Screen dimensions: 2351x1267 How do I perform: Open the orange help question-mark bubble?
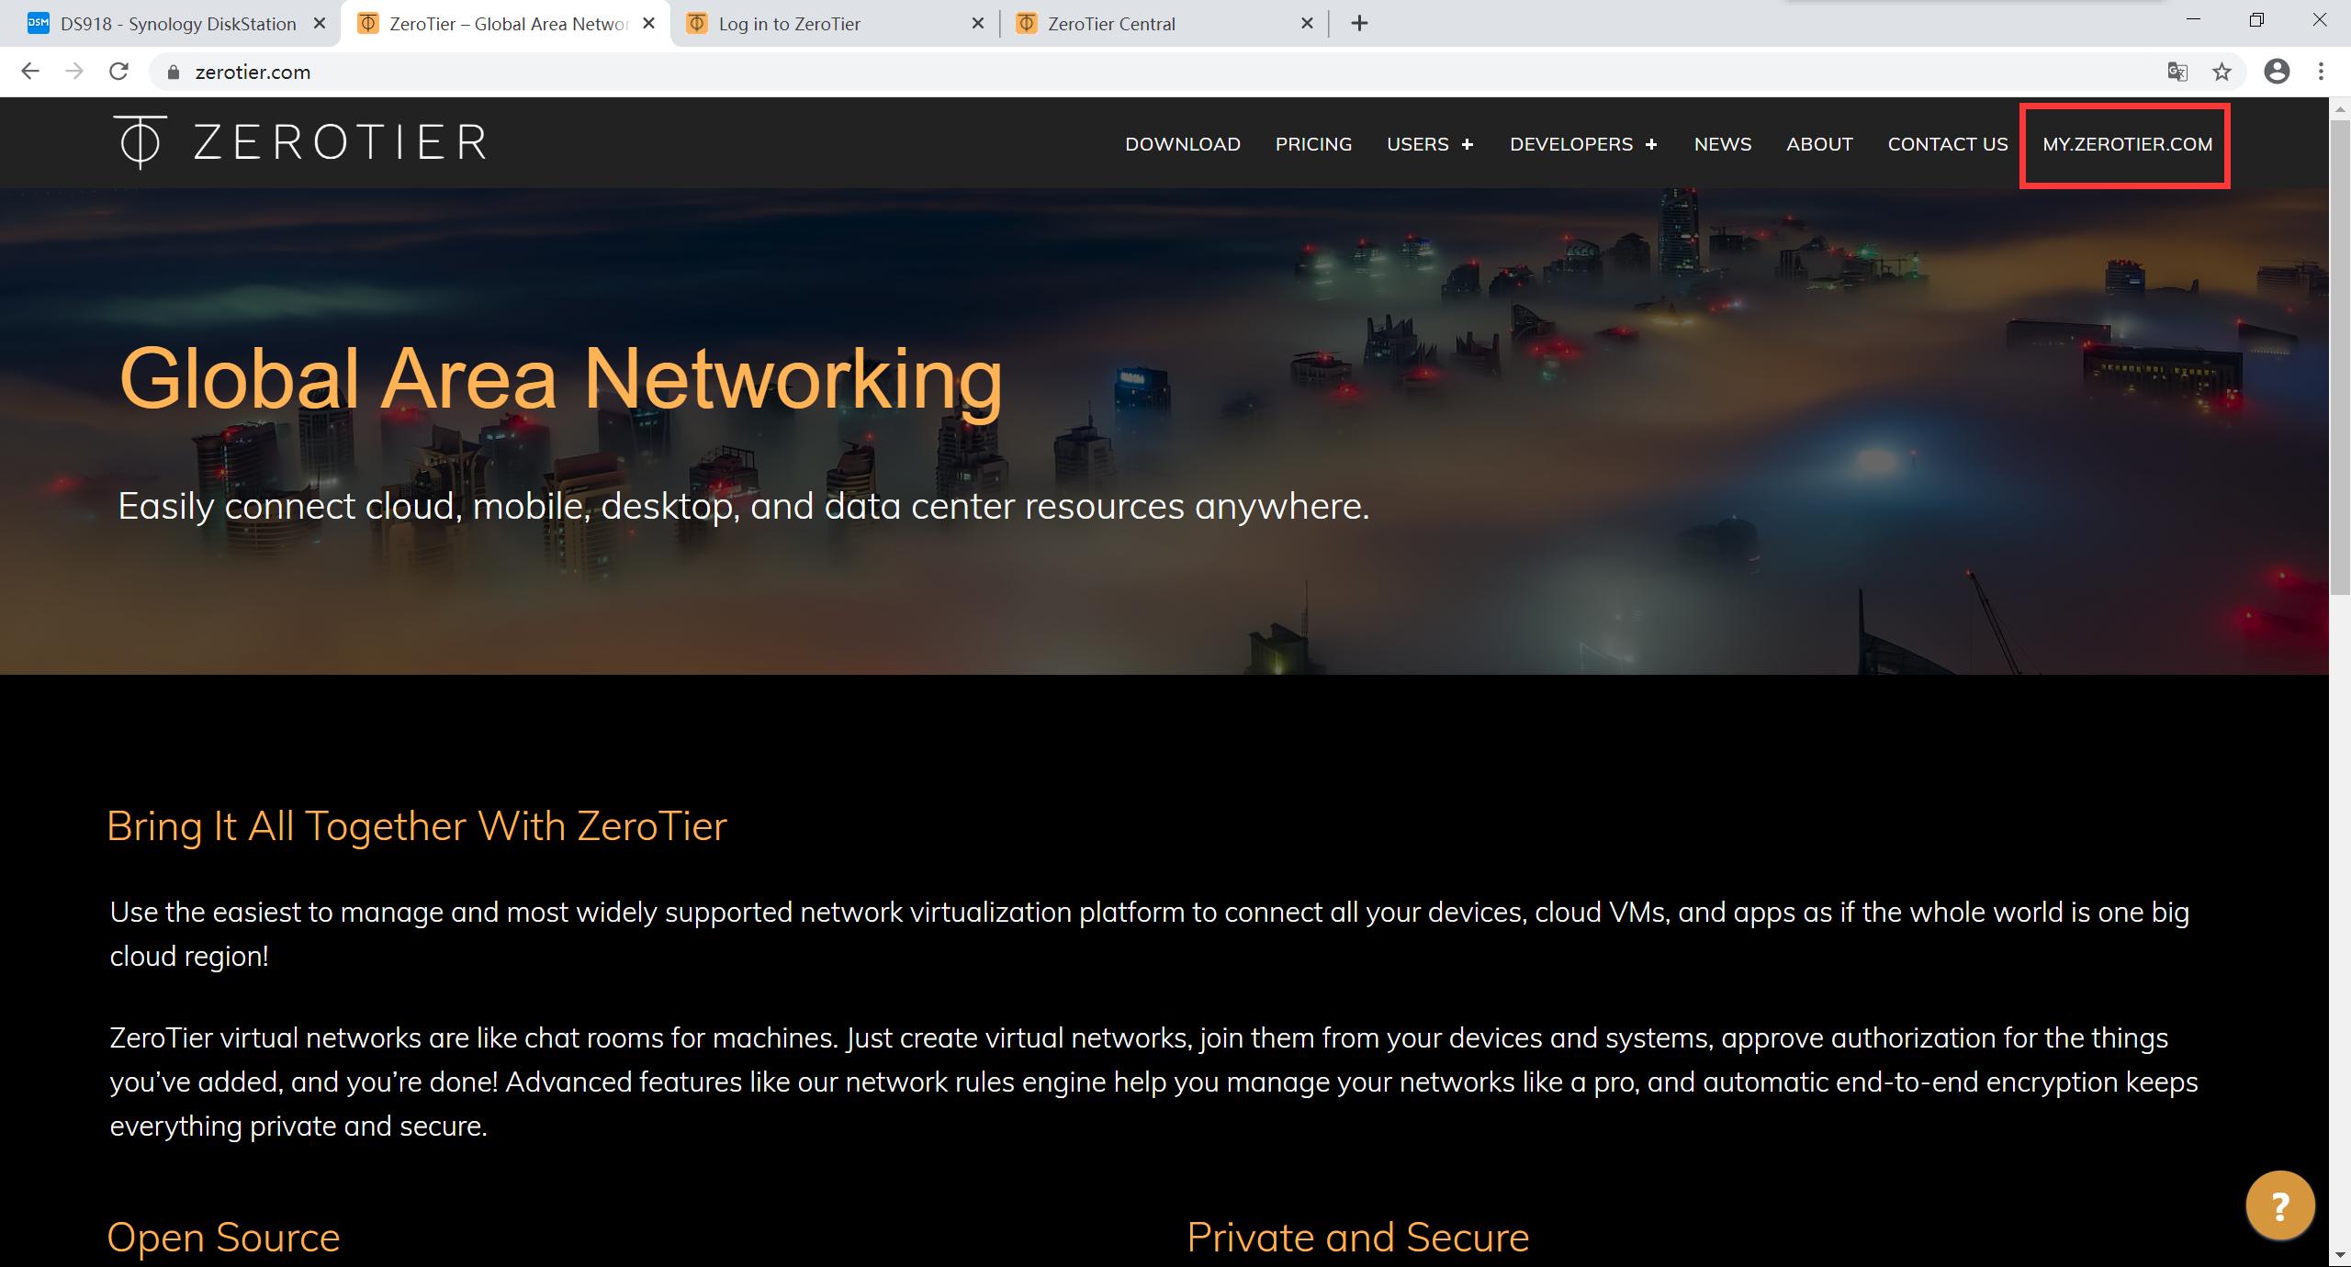coord(2279,1205)
